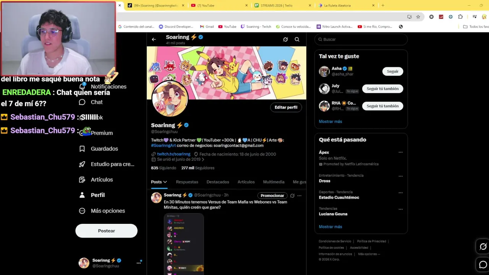Switch to the Multimedia tab
This screenshot has width=489, height=275.
[x=274, y=182]
